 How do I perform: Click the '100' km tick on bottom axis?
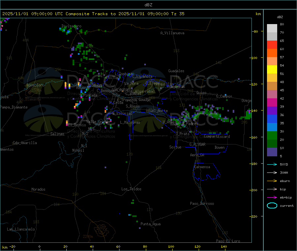[x=171, y=246]
